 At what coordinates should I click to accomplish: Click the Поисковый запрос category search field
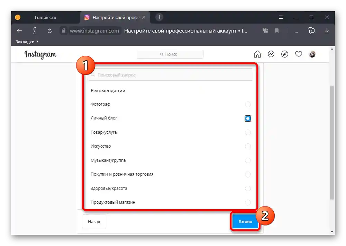point(170,75)
